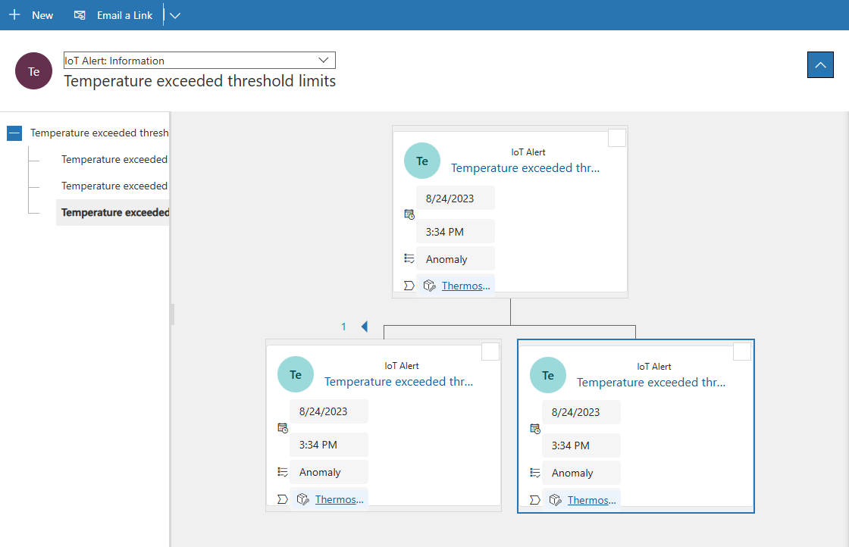Tick the checkbox on the bottom-left alert card
The height and width of the screenshot is (547, 849).
[x=490, y=351]
